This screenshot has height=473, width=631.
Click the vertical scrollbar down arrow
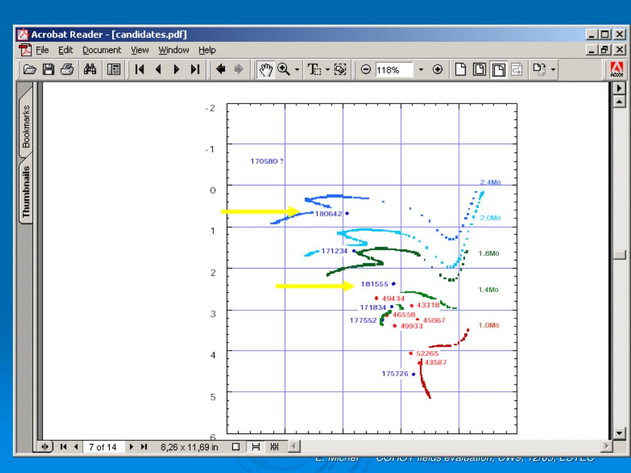point(619,434)
